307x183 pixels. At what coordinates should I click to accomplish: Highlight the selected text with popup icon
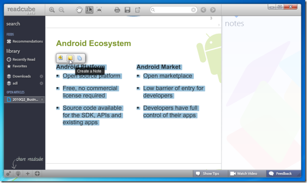point(61,58)
